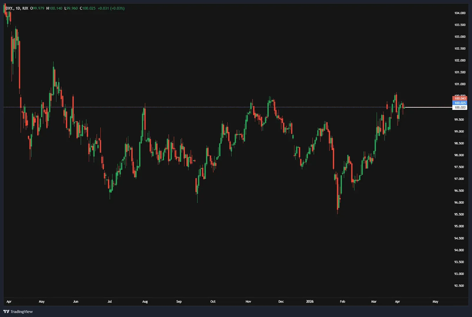Click the Oct label on time axis
472x317 pixels.
[213, 302]
